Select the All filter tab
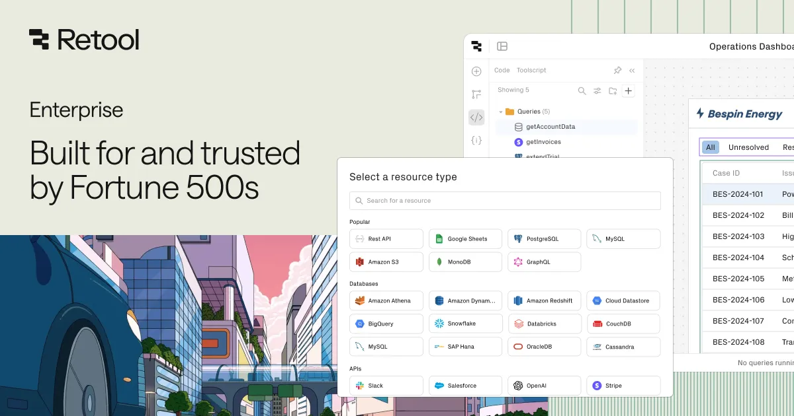Viewport: 794px width, 416px height. click(x=710, y=147)
